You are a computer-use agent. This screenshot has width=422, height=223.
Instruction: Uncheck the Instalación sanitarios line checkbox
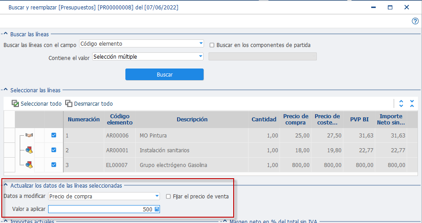(53, 150)
